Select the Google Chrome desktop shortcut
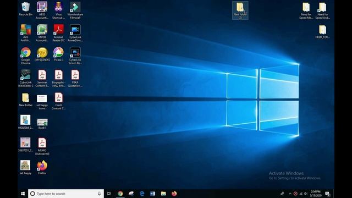352x198 pixels. click(26, 56)
